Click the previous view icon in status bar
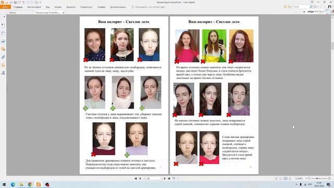The image size is (334, 188). click(x=174, y=179)
